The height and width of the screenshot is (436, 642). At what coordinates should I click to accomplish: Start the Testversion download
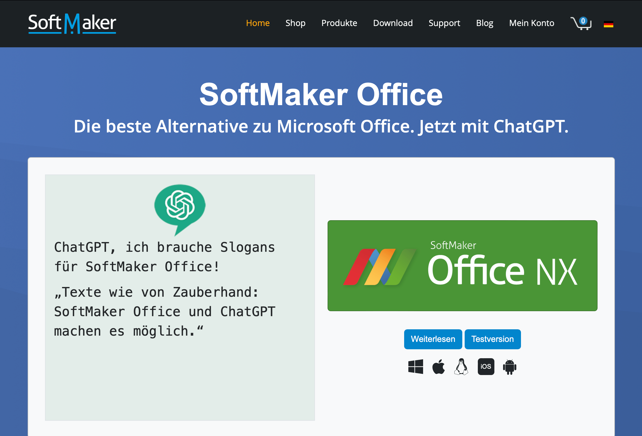(493, 339)
